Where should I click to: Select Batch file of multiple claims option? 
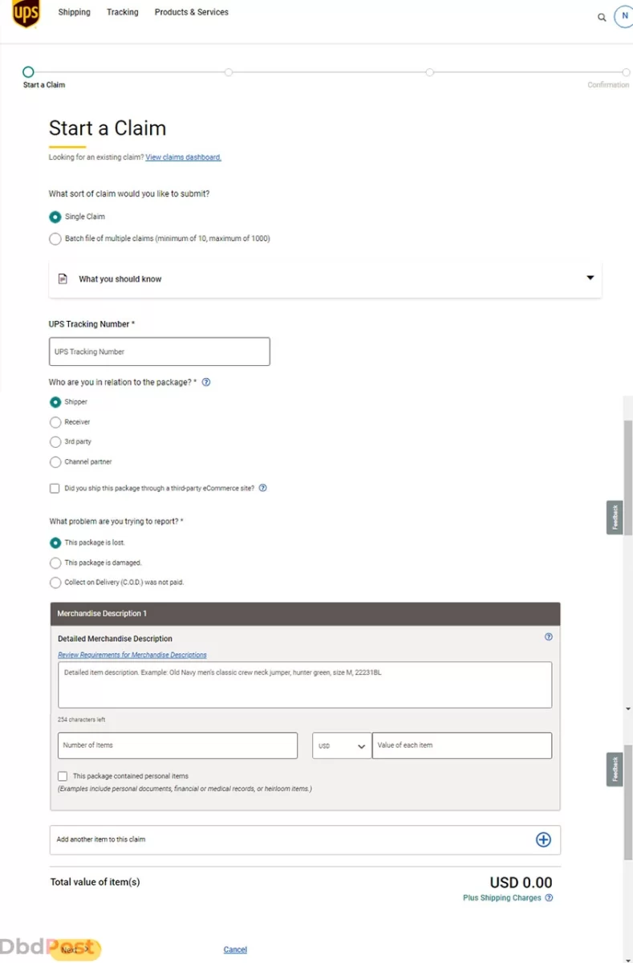(x=55, y=238)
